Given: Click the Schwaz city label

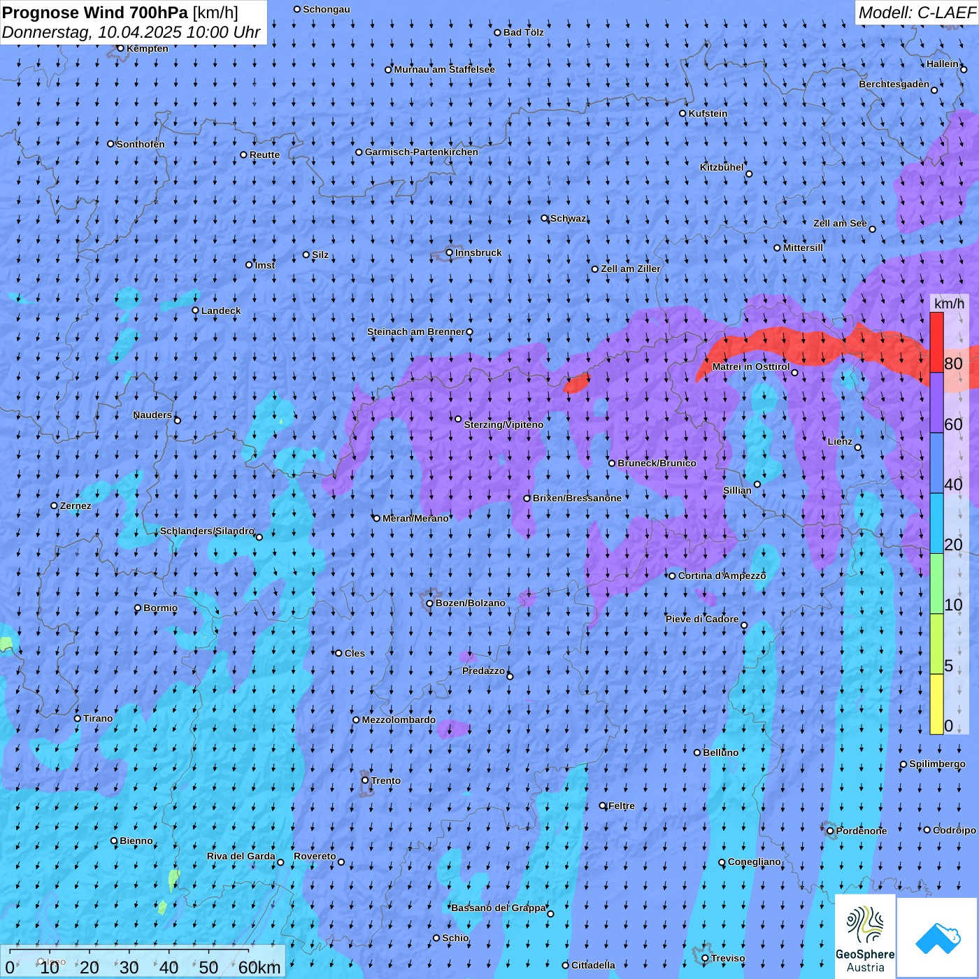Looking at the screenshot, I should tap(568, 218).
